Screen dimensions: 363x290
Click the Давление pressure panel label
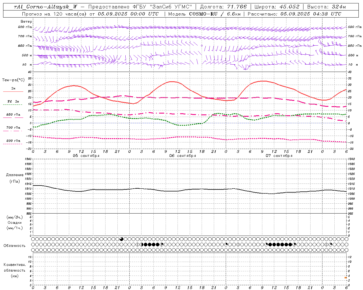15,175
